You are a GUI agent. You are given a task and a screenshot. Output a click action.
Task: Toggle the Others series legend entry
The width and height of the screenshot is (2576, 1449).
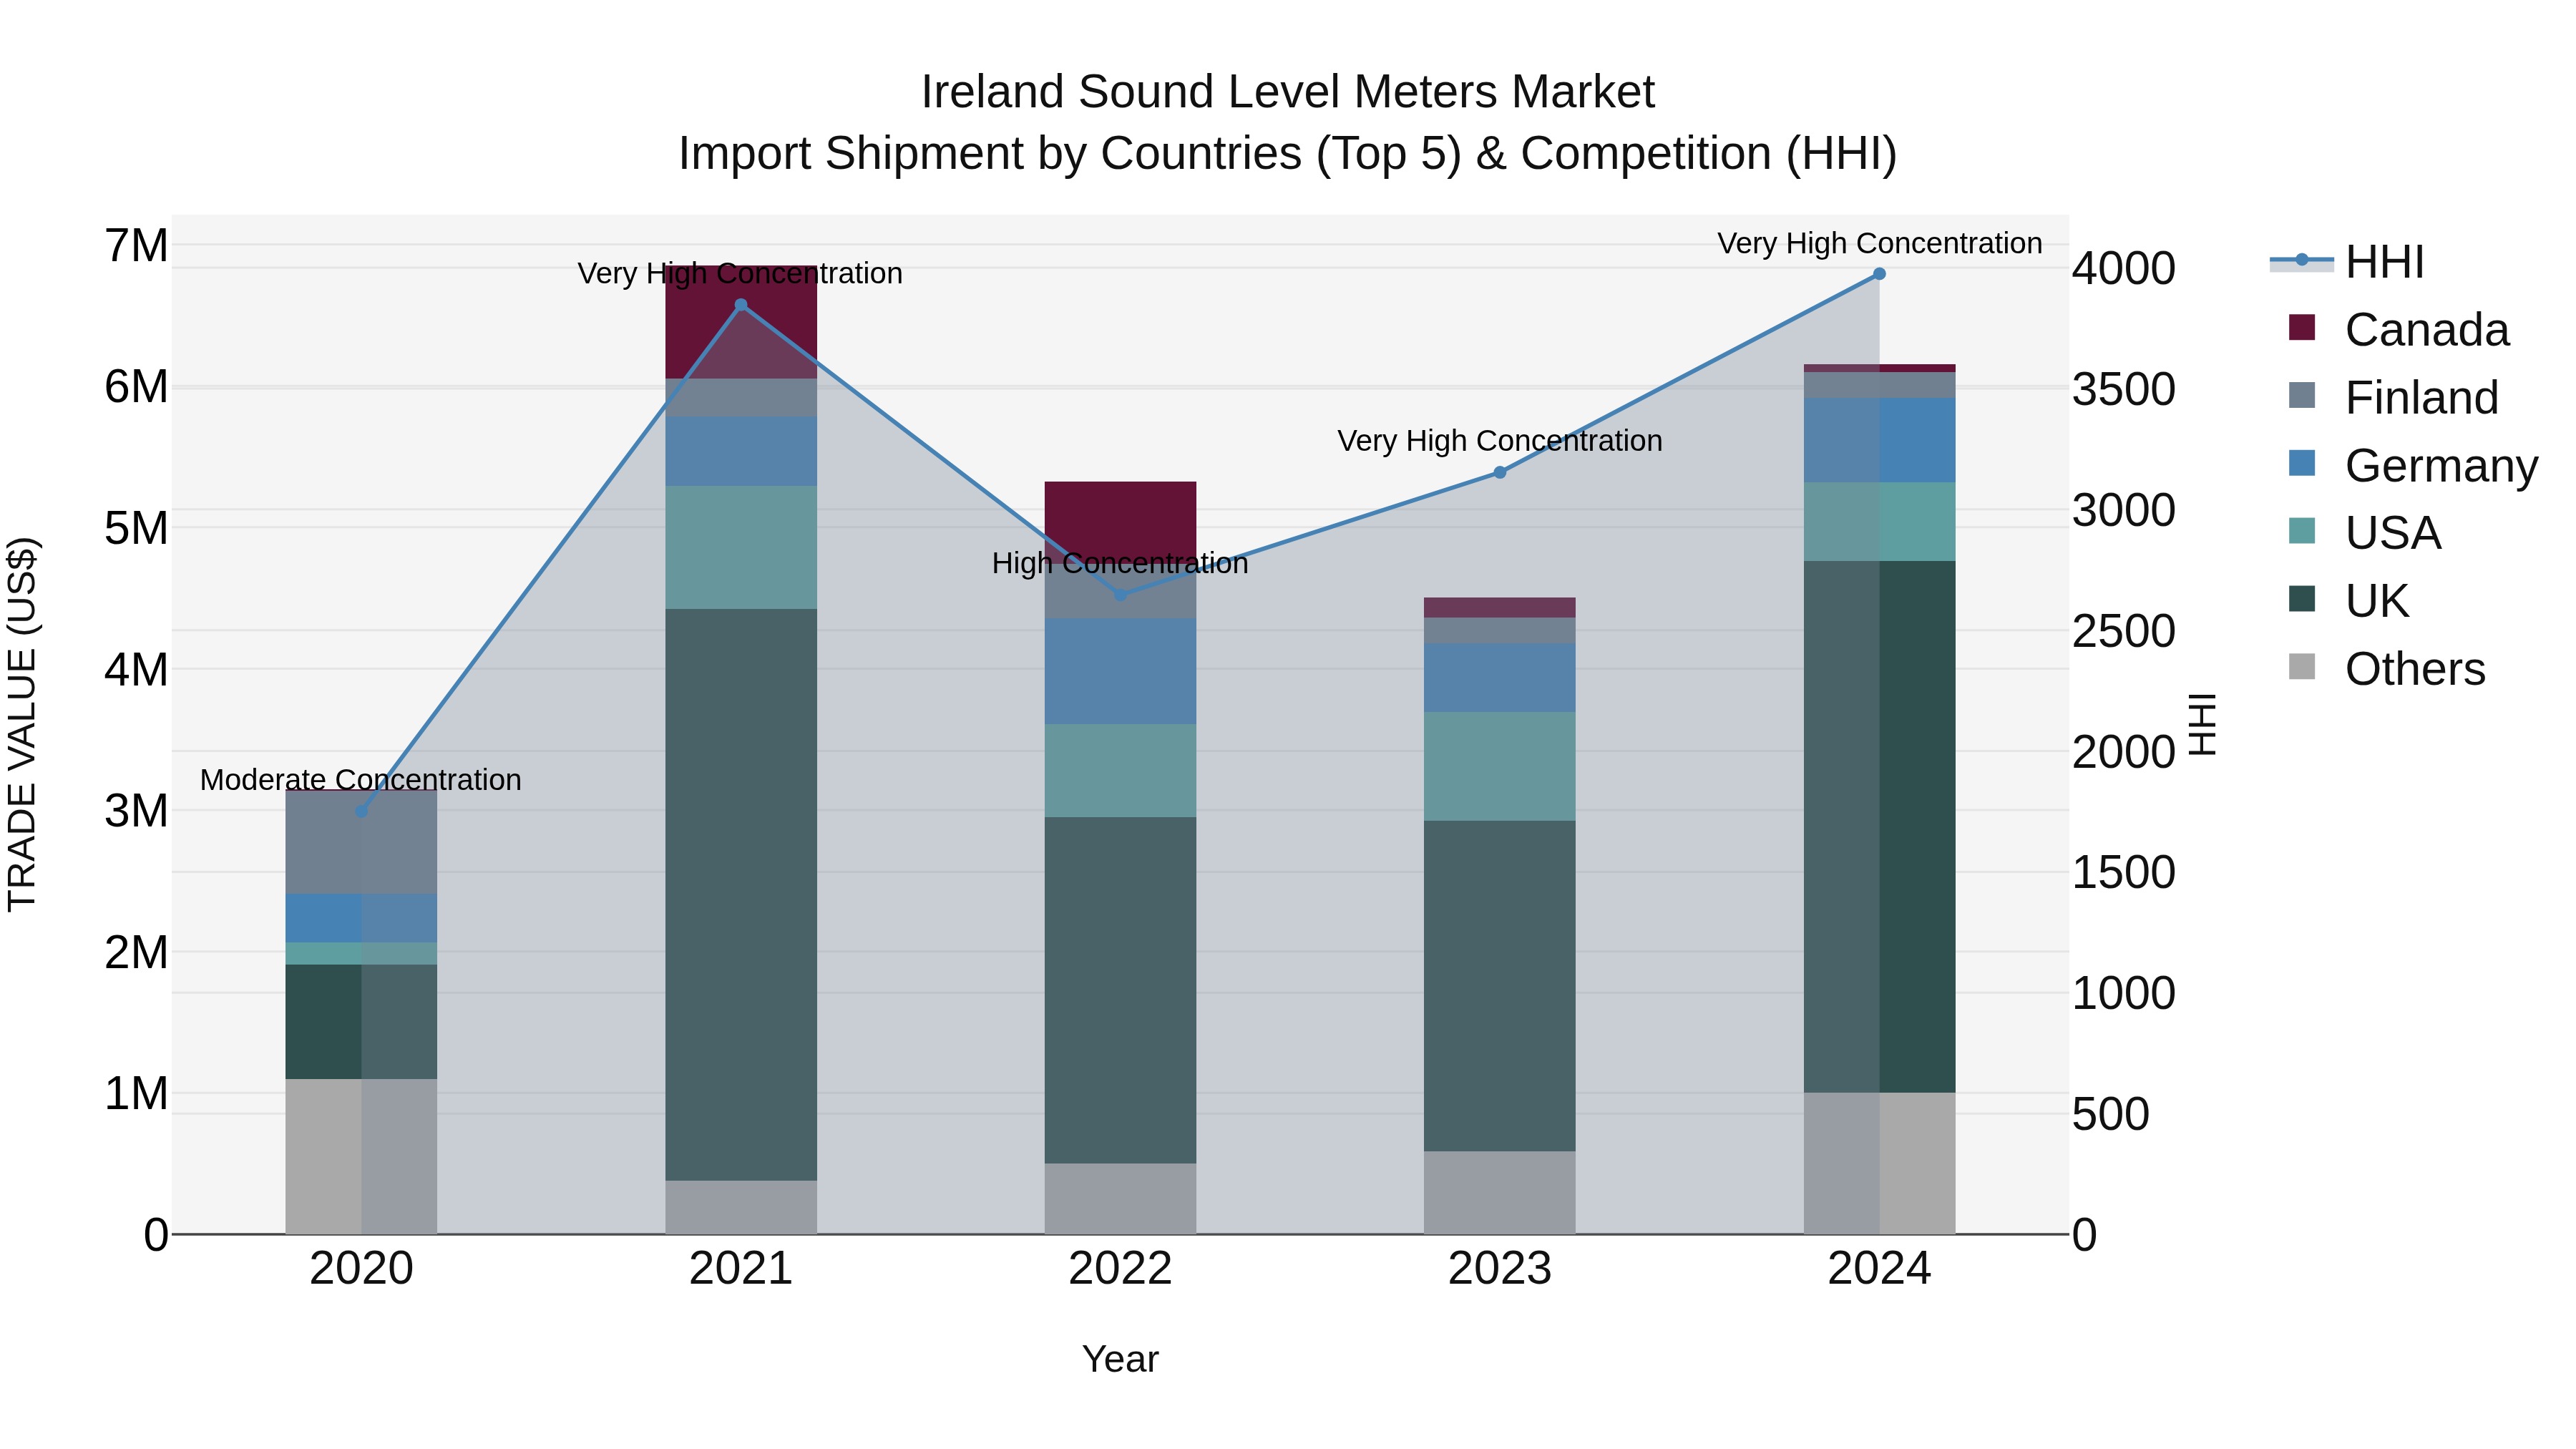pyautogui.click(x=2386, y=669)
